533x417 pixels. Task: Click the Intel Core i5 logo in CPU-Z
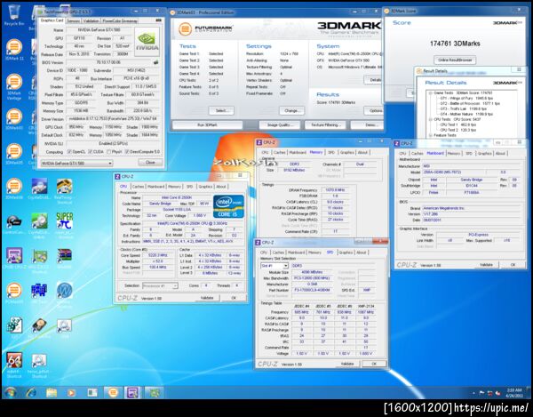[228, 206]
